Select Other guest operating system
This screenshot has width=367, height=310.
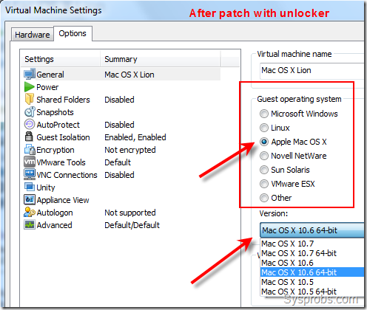[x=264, y=198]
